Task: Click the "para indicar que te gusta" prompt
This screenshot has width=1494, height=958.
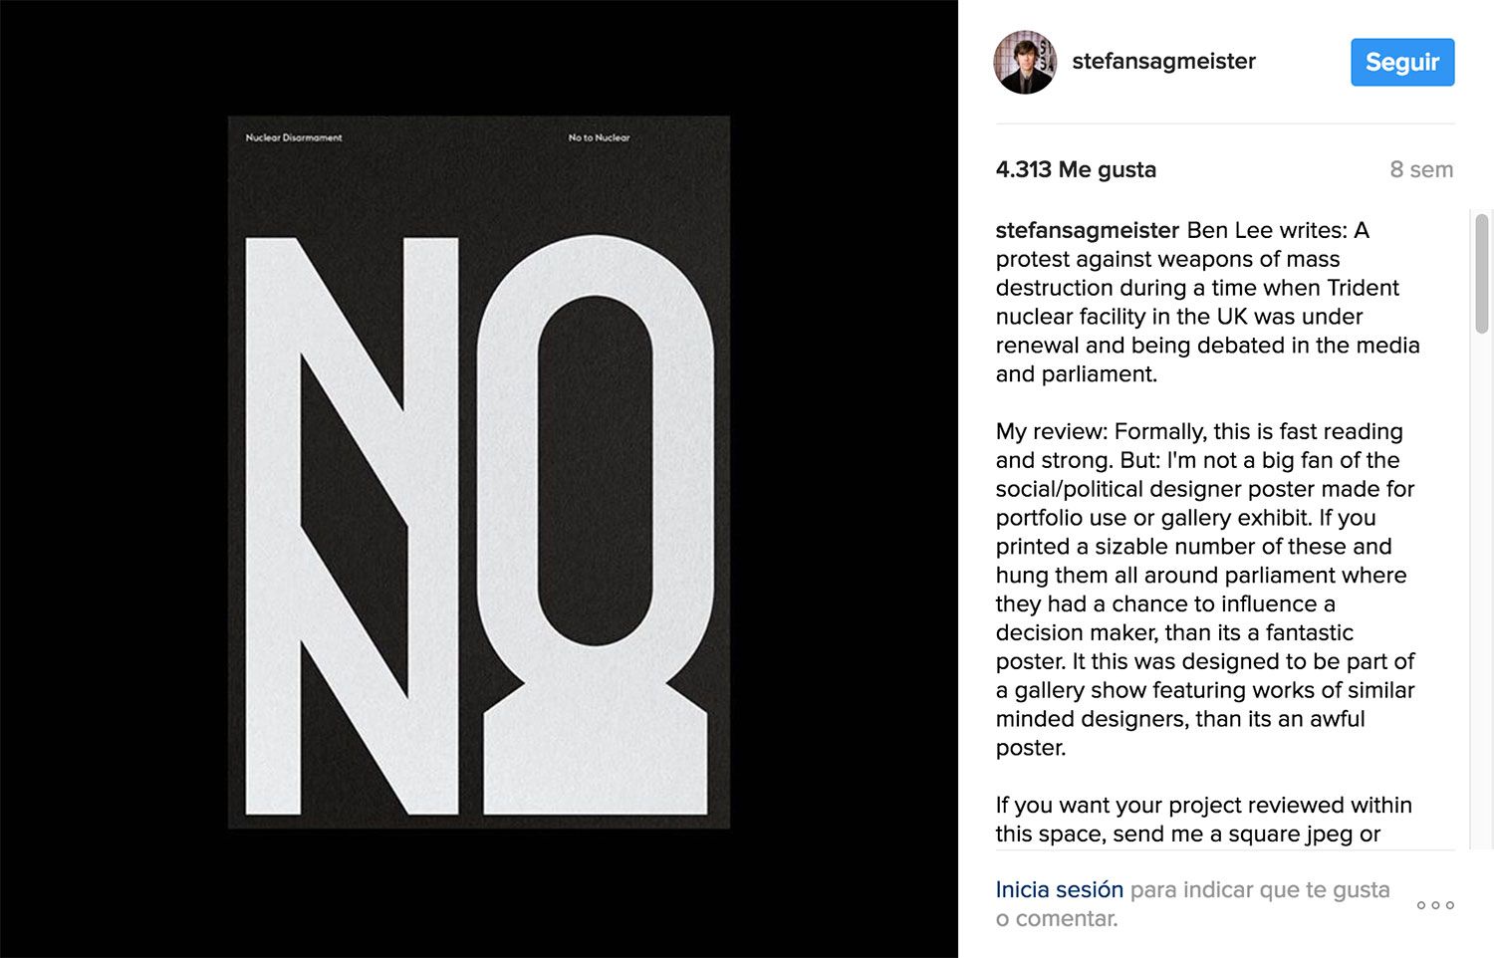Action: pos(1260,889)
